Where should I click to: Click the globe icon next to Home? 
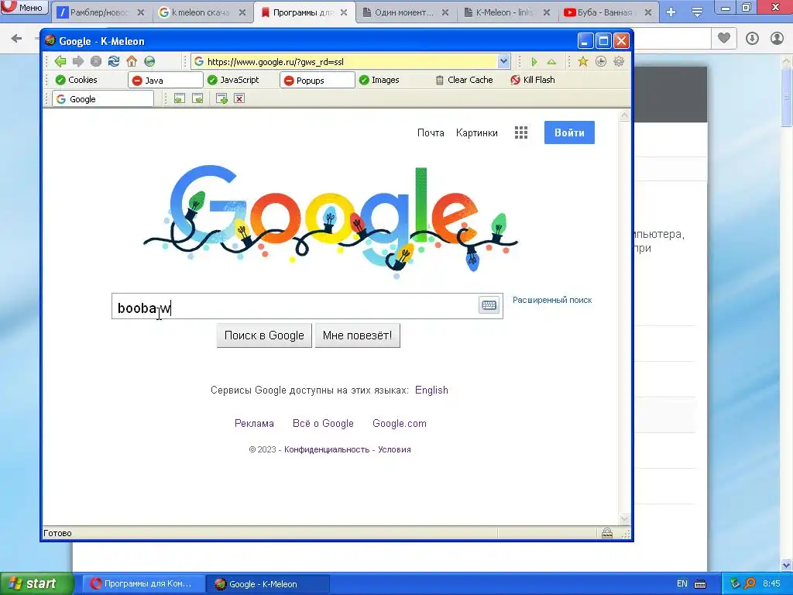149,61
